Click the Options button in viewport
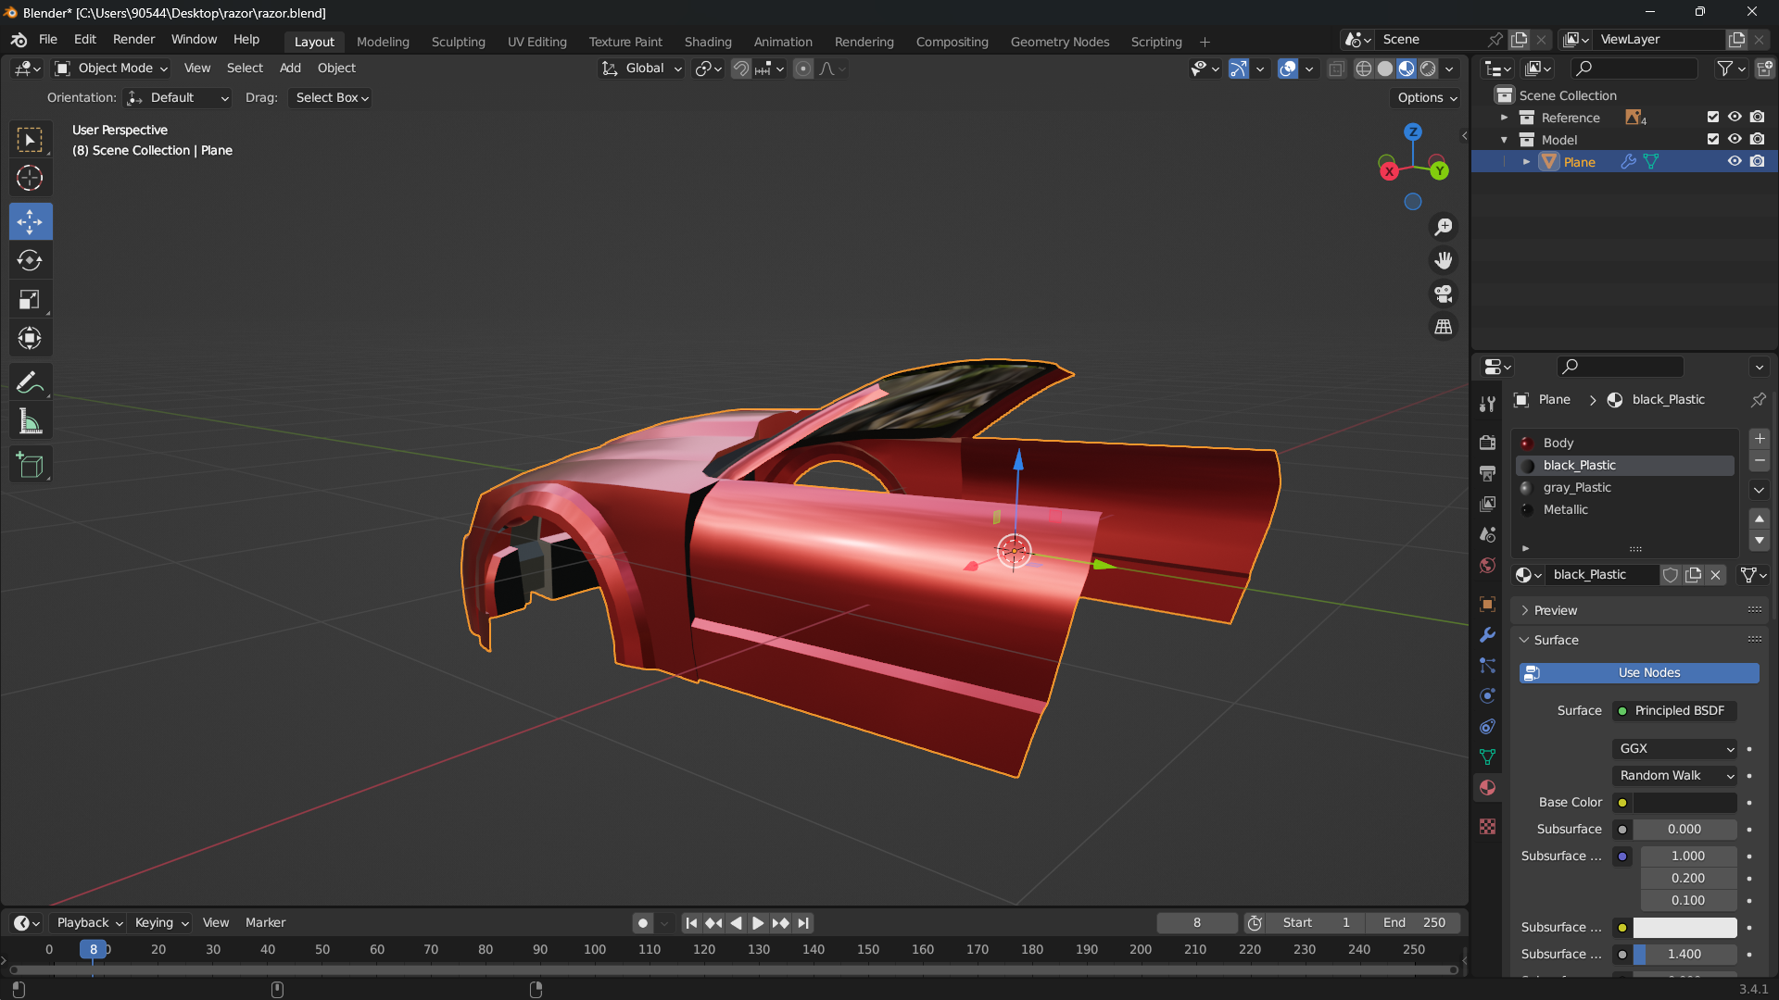Viewport: 1779px width, 1000px height. [x=1427, y=97]
